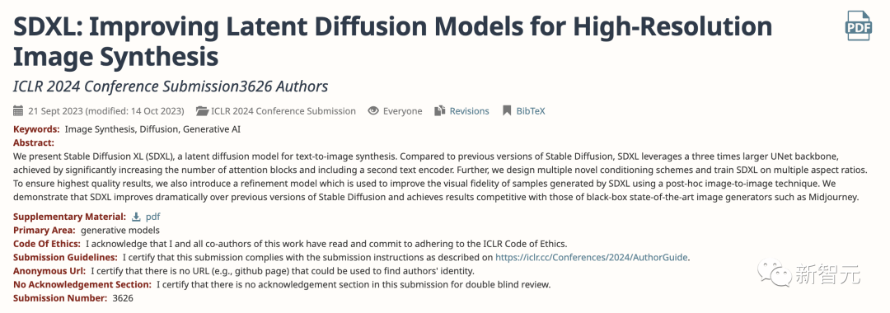
Task: Download the paper via PDF icon
Action: tap(859, 26)
